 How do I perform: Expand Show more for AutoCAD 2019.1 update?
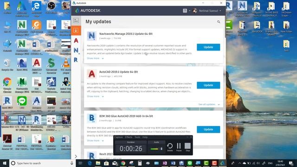tap(95, 96)
